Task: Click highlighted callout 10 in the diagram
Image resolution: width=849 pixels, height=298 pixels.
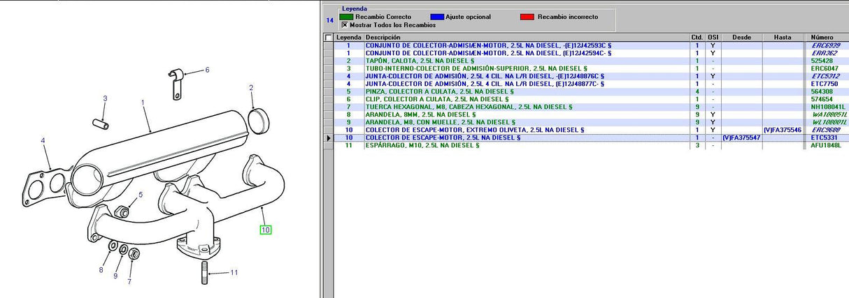Action: [x=265, y=230]
